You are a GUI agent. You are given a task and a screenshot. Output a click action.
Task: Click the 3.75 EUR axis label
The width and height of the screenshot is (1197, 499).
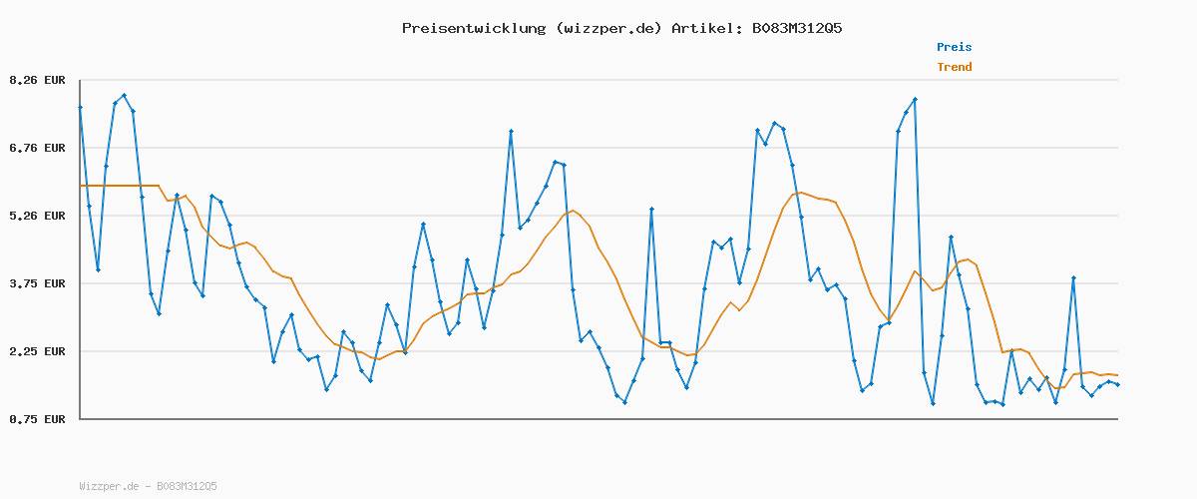(37, 283)
